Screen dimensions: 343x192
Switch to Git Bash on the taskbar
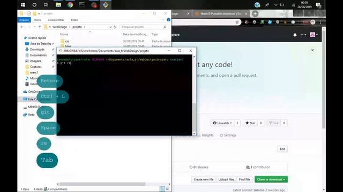coord(106,5)
